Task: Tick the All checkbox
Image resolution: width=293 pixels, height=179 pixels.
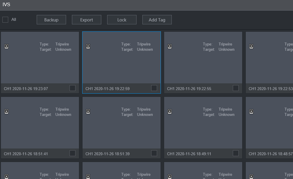Action: click(x=5, y=20)
